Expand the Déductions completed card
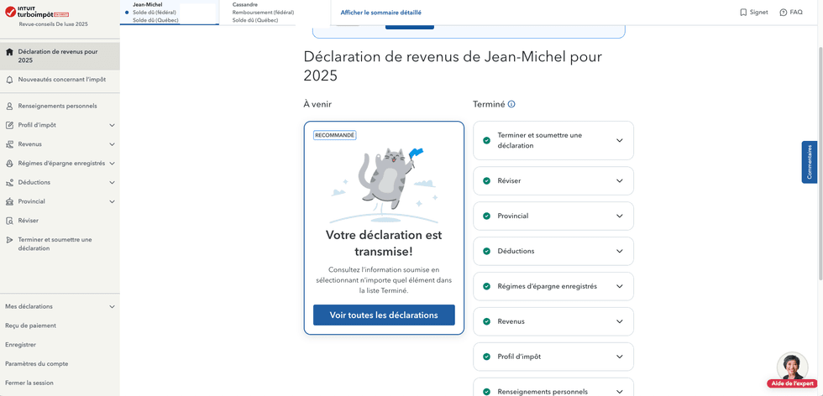The height and width of the screenshot is (396, 823). coord(620,252)
